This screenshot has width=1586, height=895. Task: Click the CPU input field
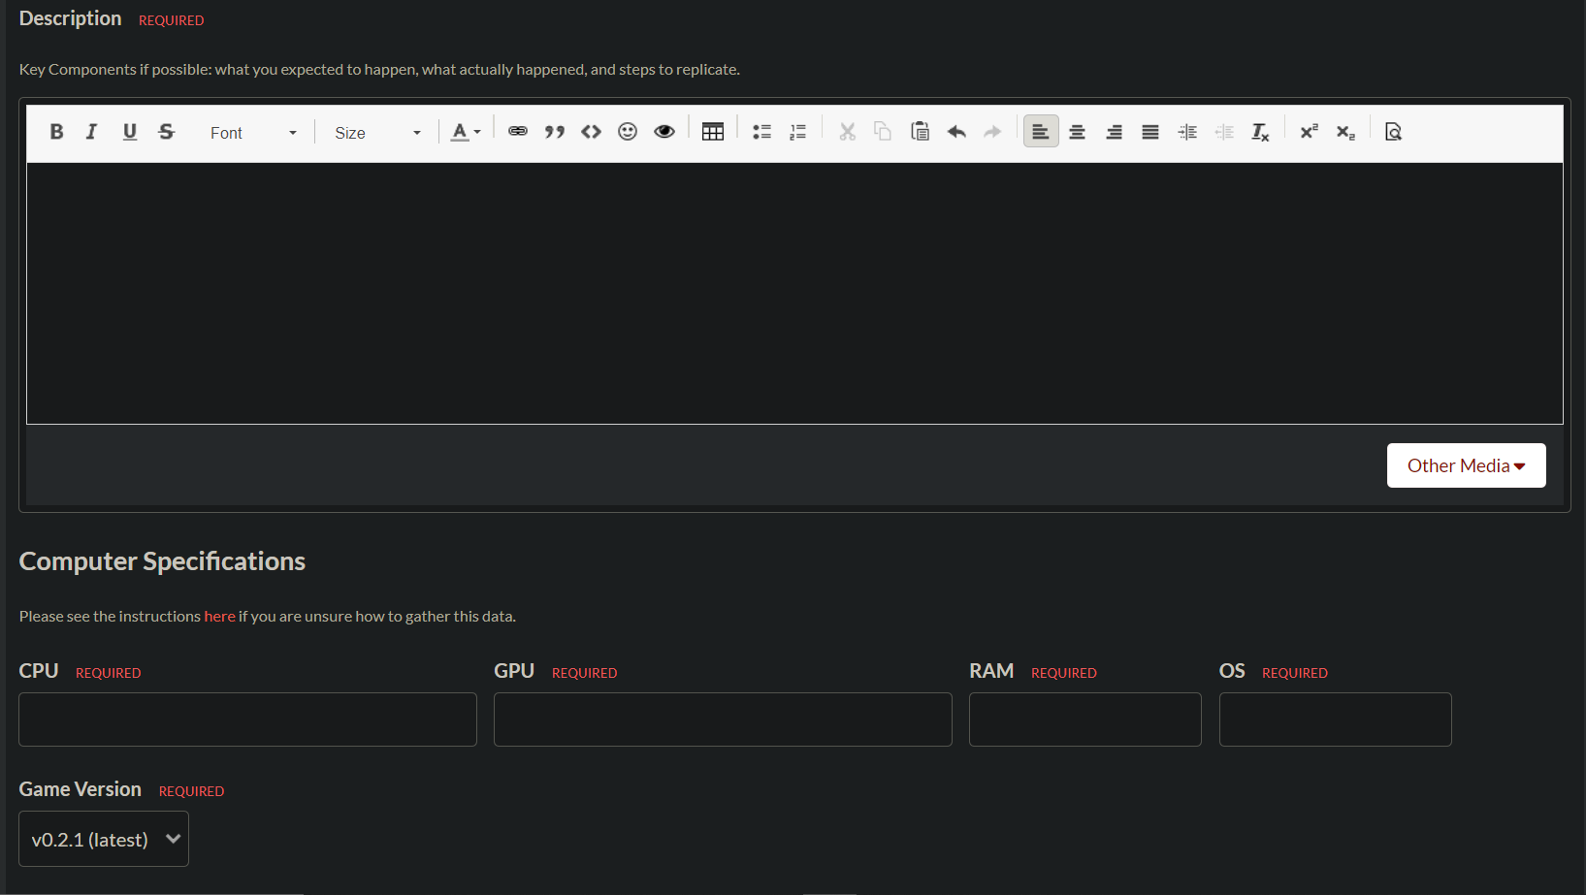tap(247, 719)
